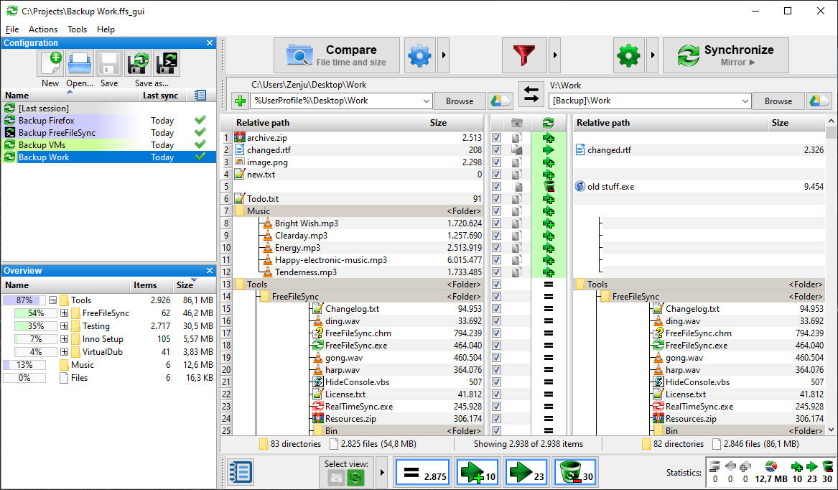The width and height of the screenshot is (838, 490).
Task: Click the New configuration icon
Action: coord(50,64)
